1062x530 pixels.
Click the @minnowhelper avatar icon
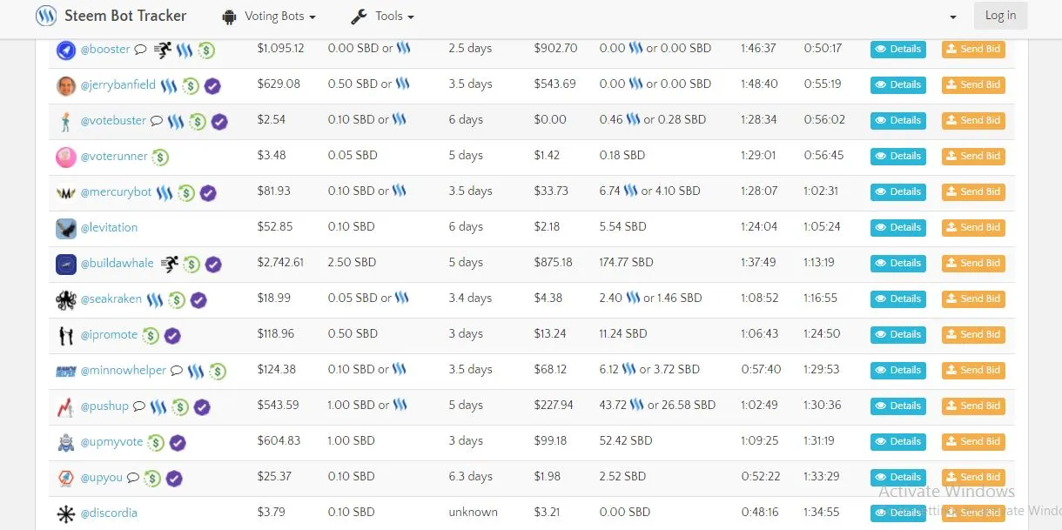coord(66,372)
